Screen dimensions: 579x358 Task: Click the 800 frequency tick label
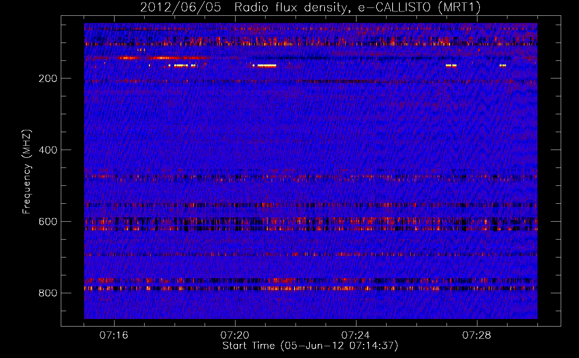48,293
